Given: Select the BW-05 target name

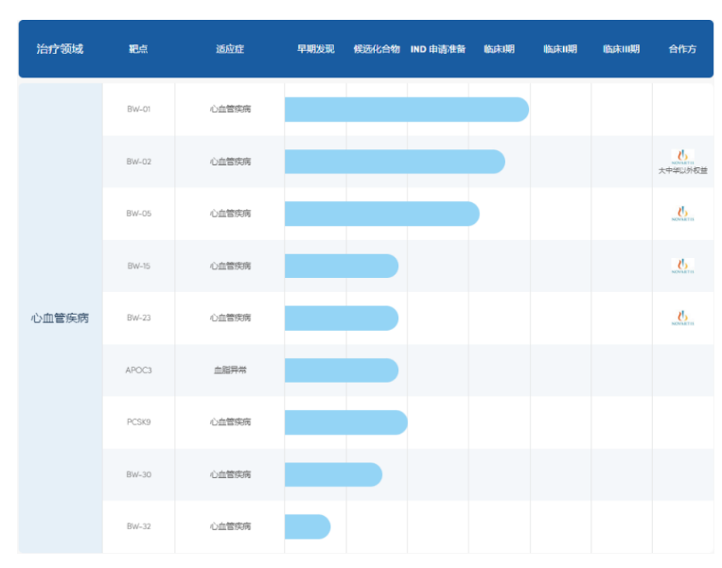Looking at the screenshot, I should coord(139,214).
